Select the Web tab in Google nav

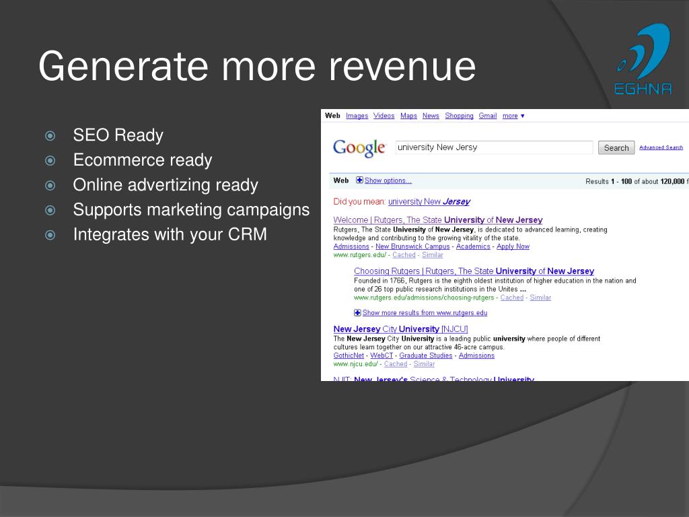(x=332, y=116)
